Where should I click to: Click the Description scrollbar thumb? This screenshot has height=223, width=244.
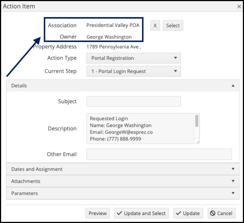click(x=197, y=121)
